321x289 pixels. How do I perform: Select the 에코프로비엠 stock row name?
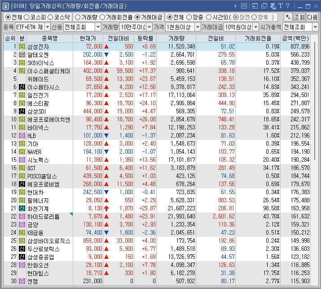[x=44, y=184]
